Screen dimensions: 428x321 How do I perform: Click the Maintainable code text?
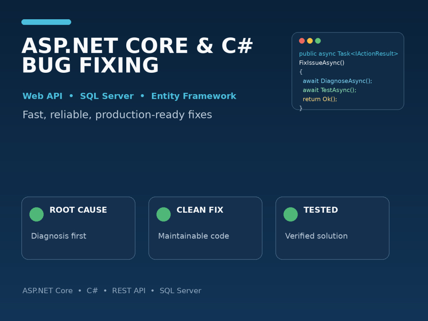coord(193,236)
